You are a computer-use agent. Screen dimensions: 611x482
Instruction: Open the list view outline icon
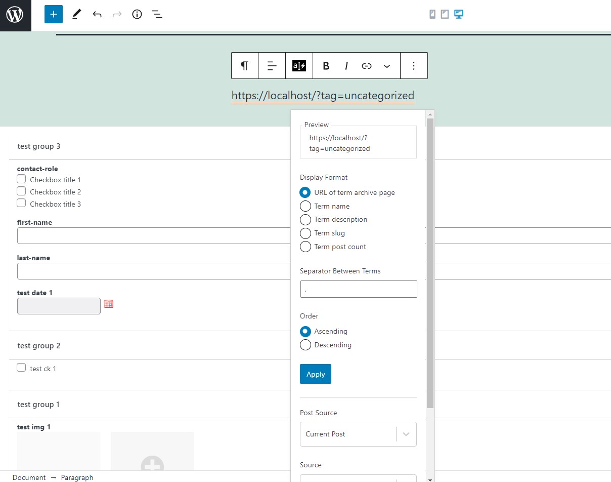coord(157,15)
